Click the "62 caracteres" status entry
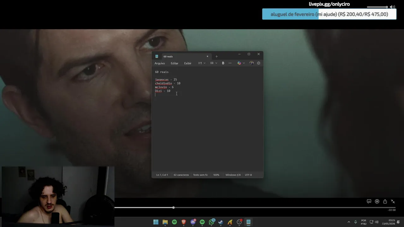 coord(181,175)
